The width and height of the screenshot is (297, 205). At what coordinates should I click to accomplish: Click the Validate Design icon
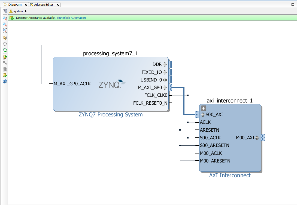(5, 75)
